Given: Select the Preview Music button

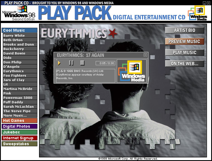Looking at the screenshot, I should [x=184, y=41].
